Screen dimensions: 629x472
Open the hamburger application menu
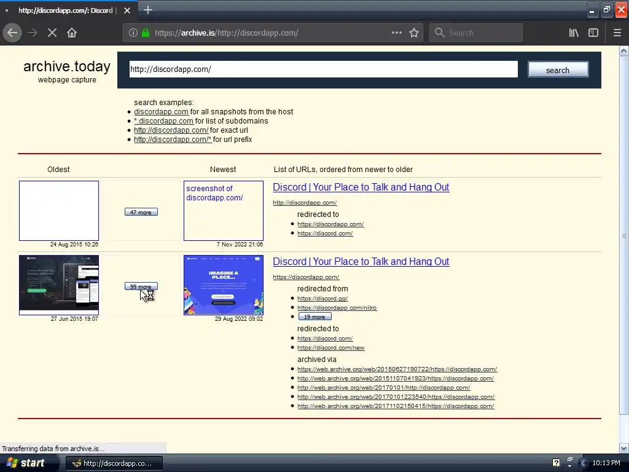(x=617, y=33)
